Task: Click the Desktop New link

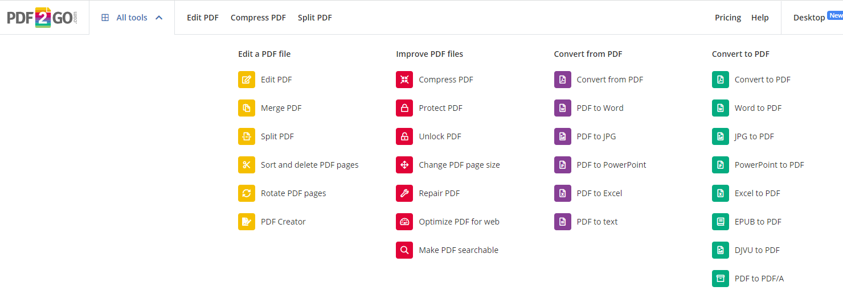Action: pyautogui.click(x=818, y=17)
